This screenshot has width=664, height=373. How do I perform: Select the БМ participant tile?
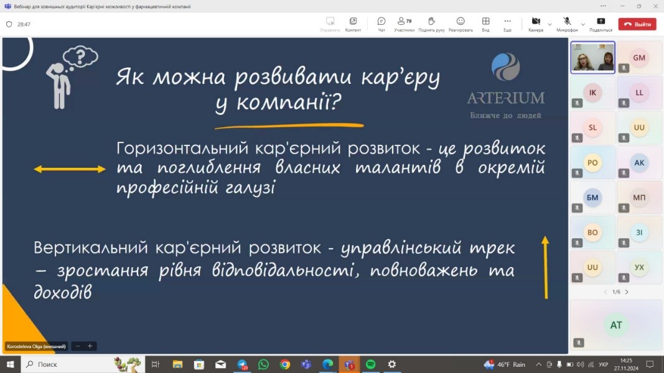[x=592, y=198]
